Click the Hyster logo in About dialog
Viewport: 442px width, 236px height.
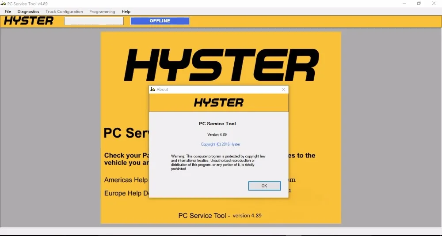click(219, 103)
